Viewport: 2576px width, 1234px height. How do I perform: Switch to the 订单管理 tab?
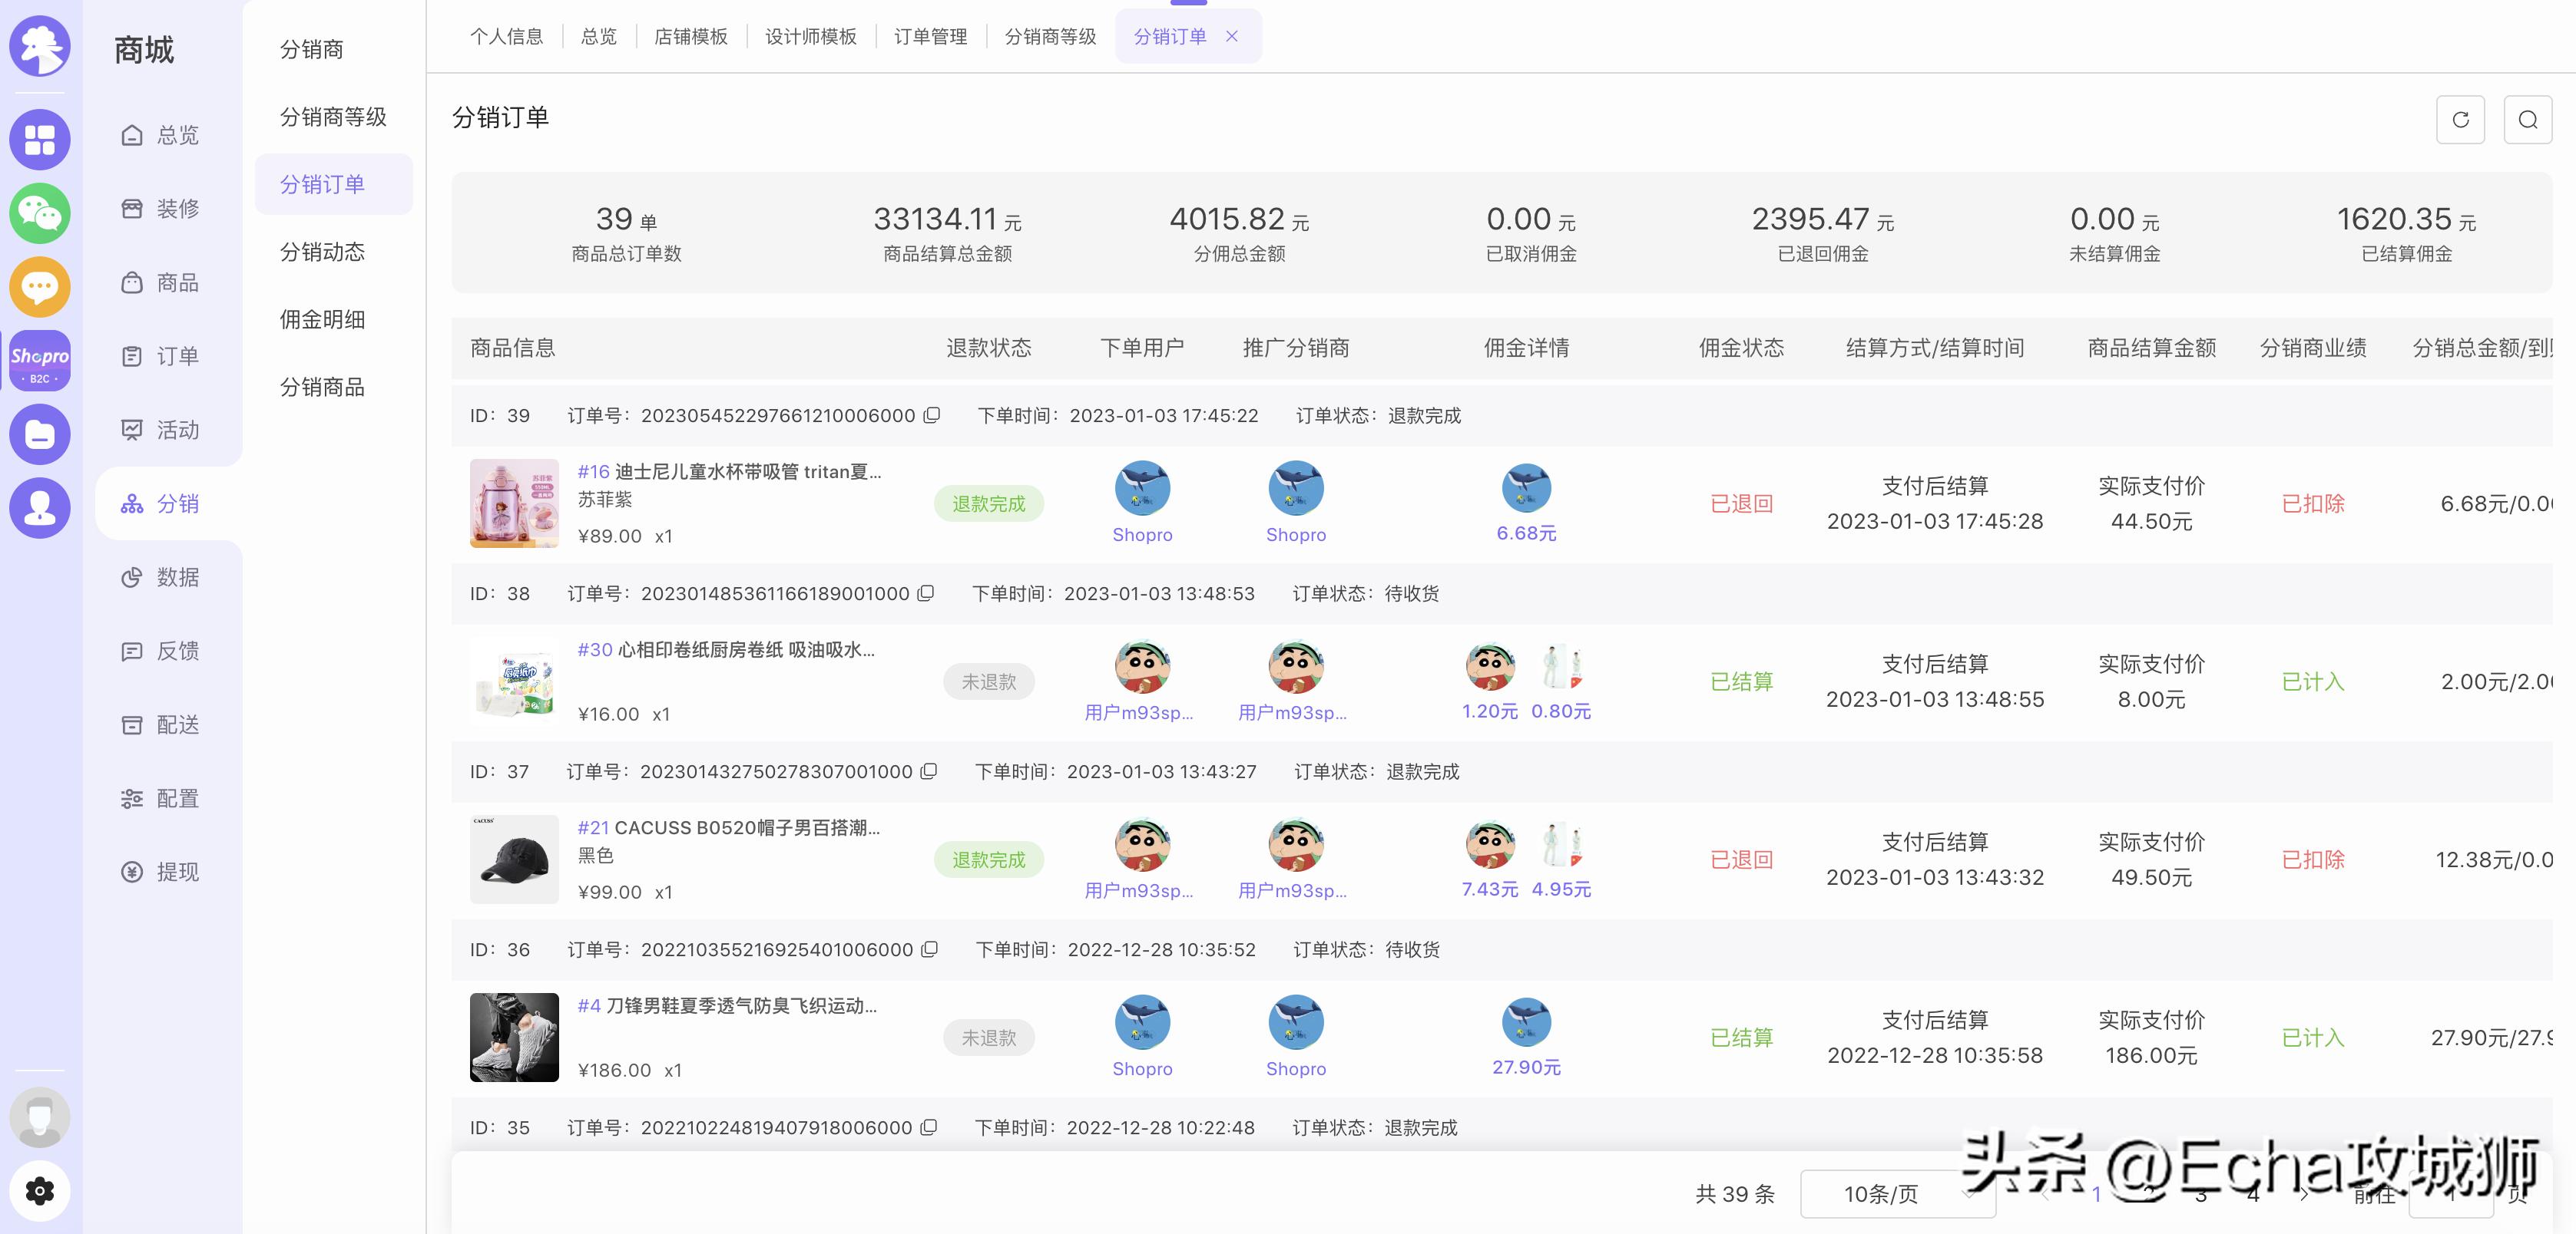pos(930,36)
